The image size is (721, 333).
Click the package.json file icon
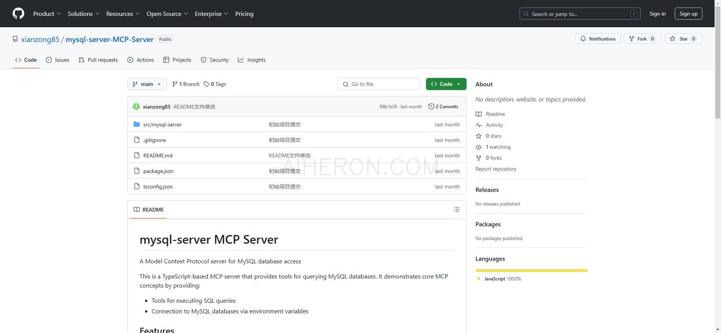(x=137, y=171)
